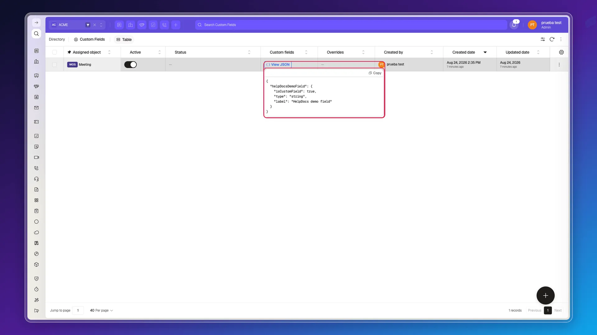The image size is (597, 335).
Task: Copy the JSON with the Copy button
Action: coord(375,73)
